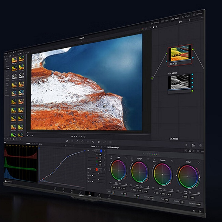Open the Clip node-mode dropdown
Image resolution: width=222 pixels, height=222 pixels.
pos(181,22)
